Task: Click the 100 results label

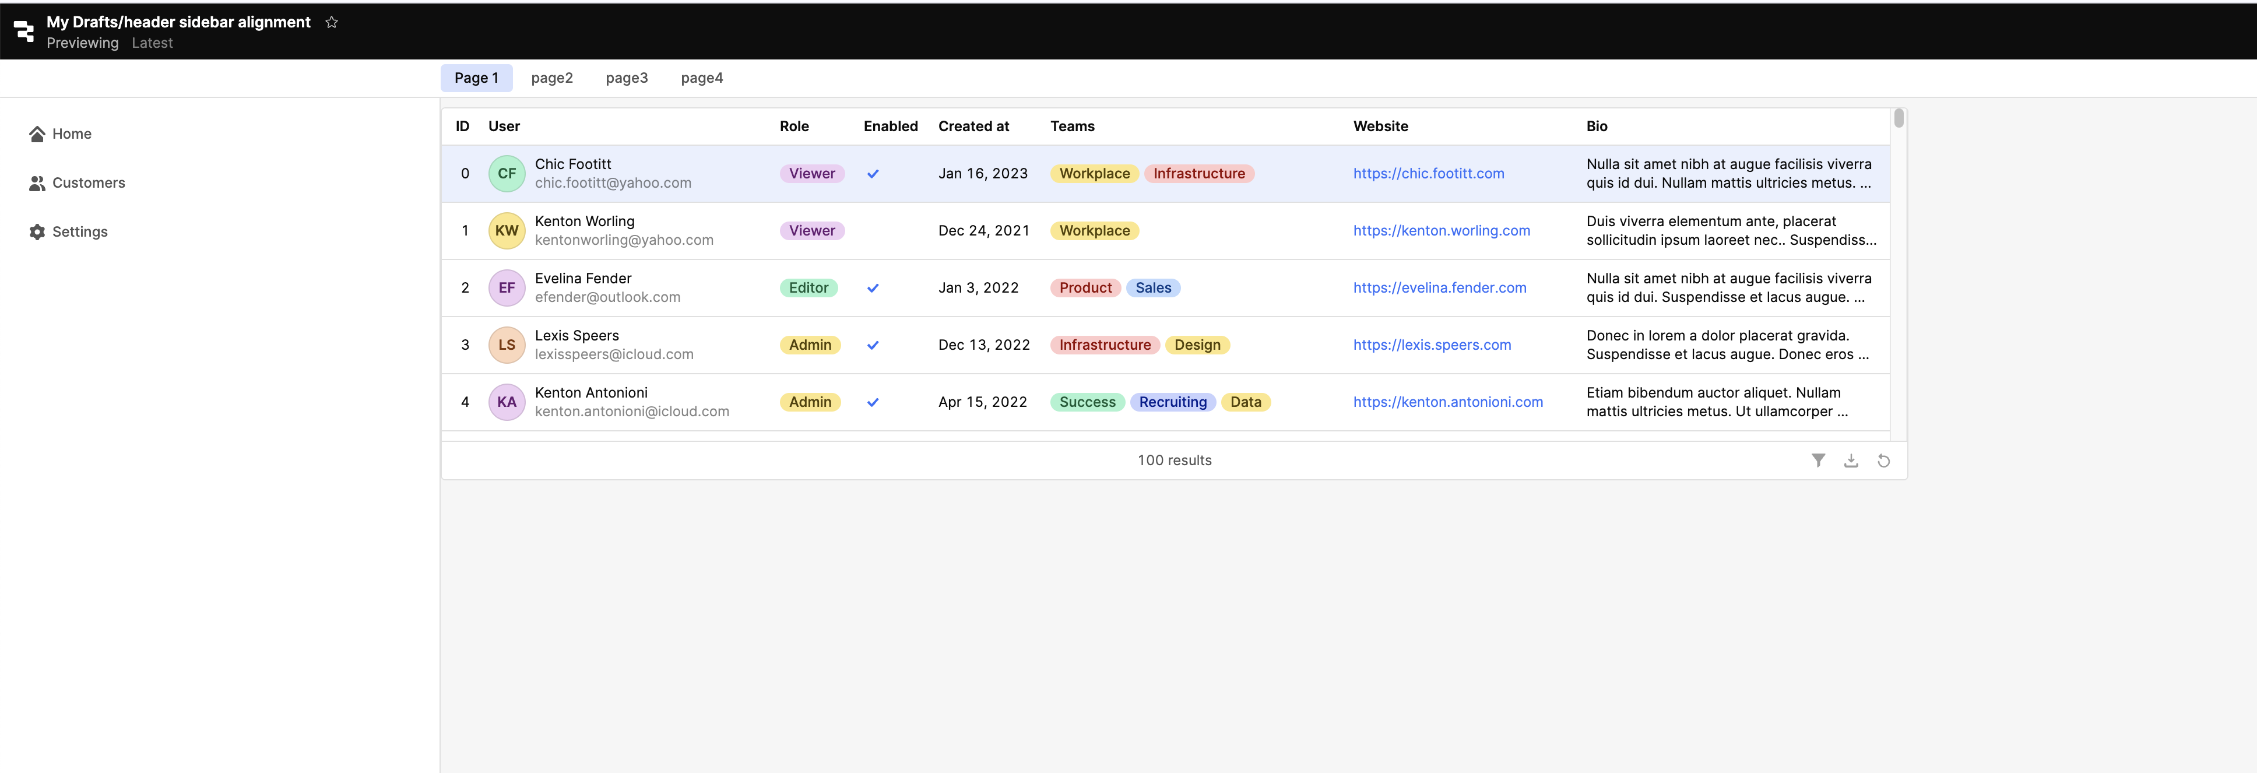Action: [1174, 460]
